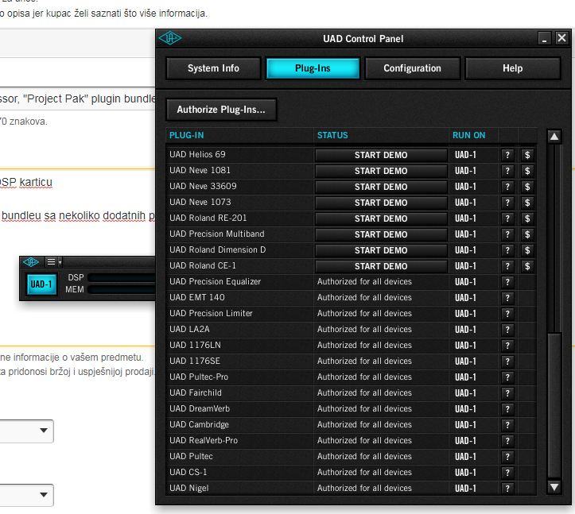The width and height of the screenshot is (575, 514).
Task: Click the Project Pak title input field
Action: tap(78, 99)
